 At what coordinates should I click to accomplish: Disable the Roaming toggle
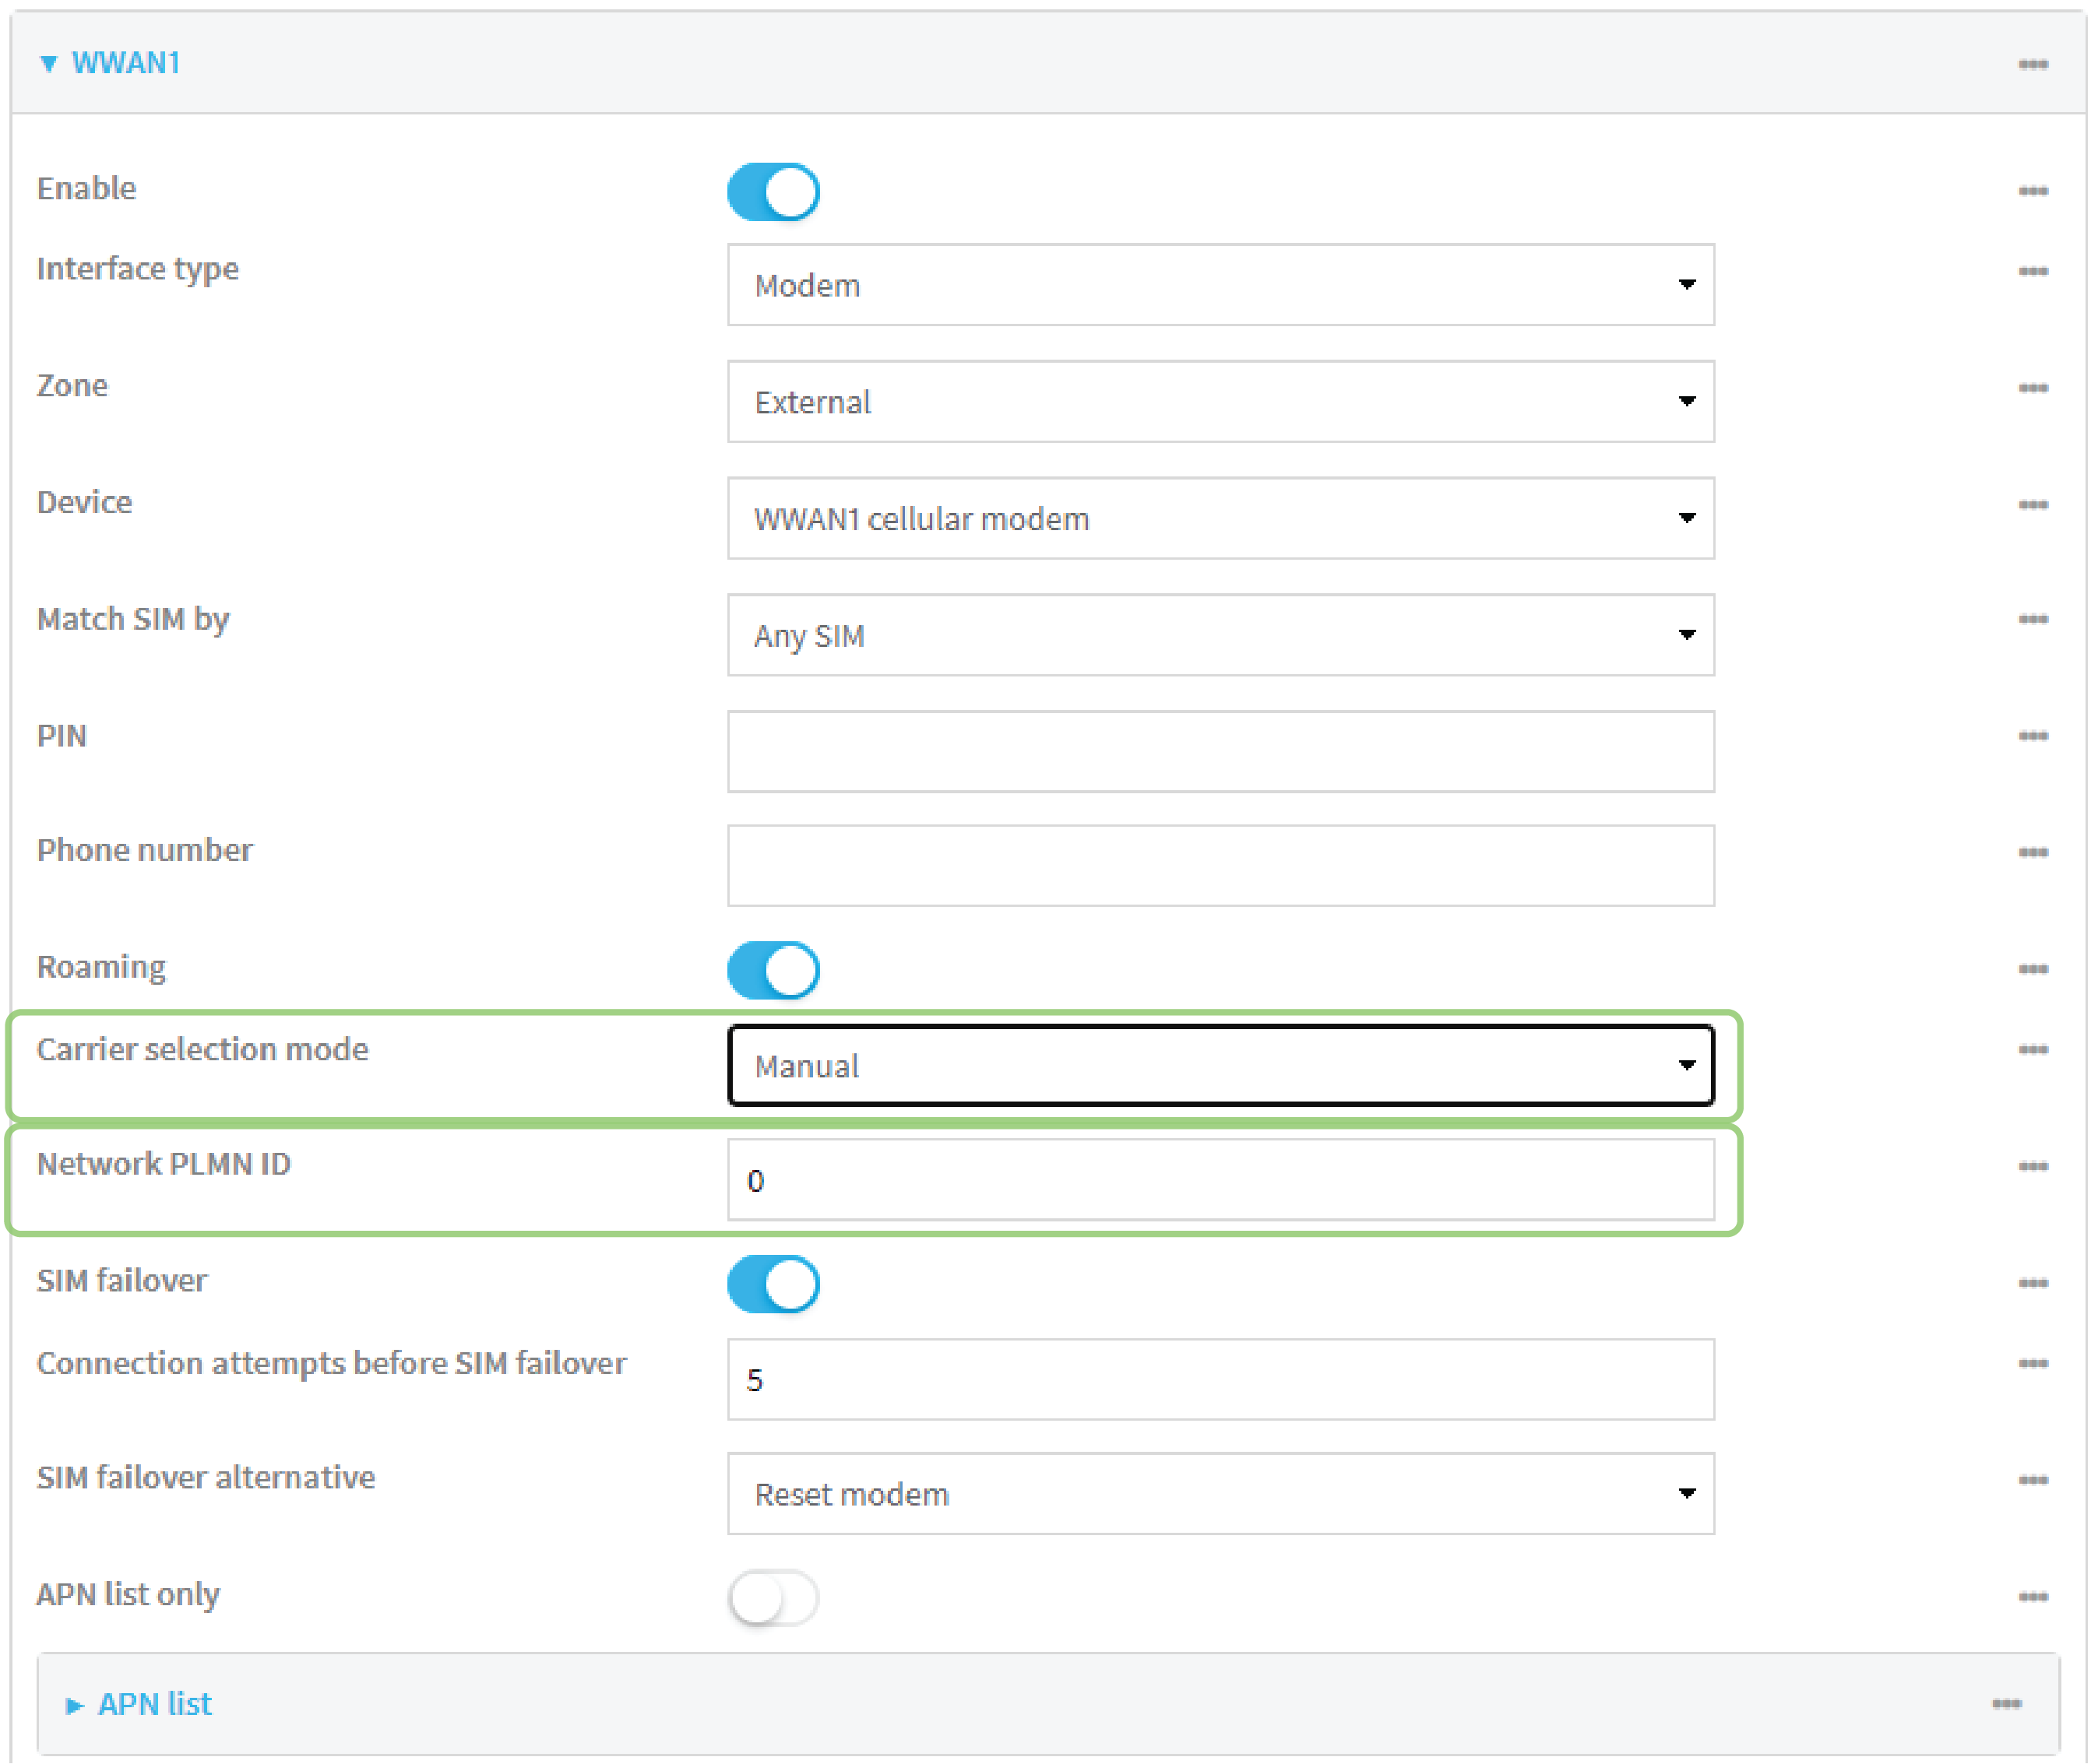point(773,970)
